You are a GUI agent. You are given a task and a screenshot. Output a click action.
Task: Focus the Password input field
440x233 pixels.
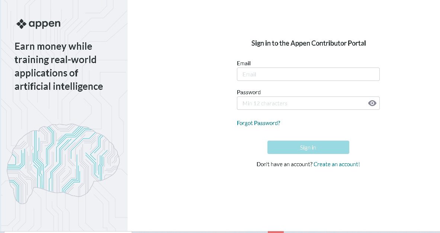click(301, 103)
